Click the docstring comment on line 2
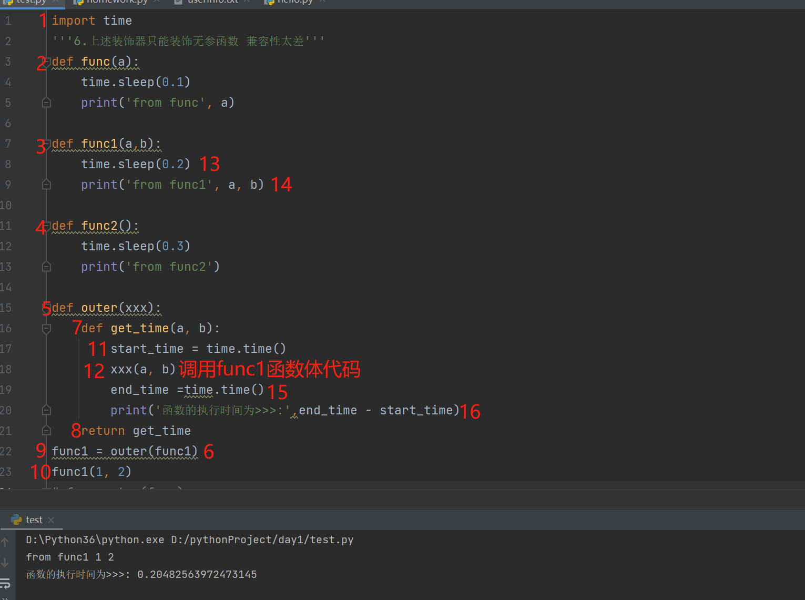805x600 pixels. 188,41
